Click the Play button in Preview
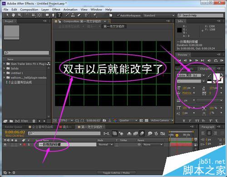This screenshot has width=227, height=177. coord(191,60)
